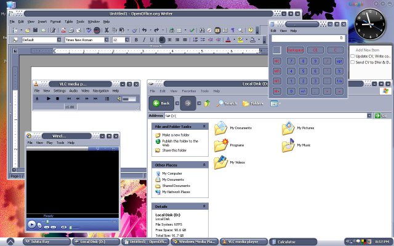394x246 pixels.
Task: Open the VLC playlist icon
Action: pos(107,98)
